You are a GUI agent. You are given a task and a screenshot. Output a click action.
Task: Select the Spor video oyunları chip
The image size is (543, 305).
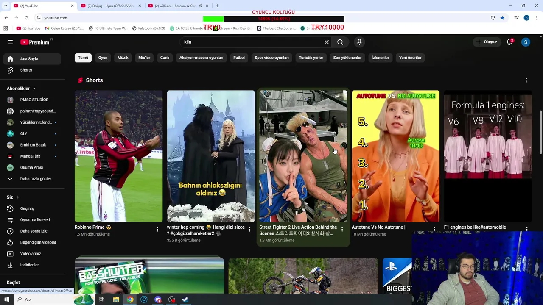point(271,58)
